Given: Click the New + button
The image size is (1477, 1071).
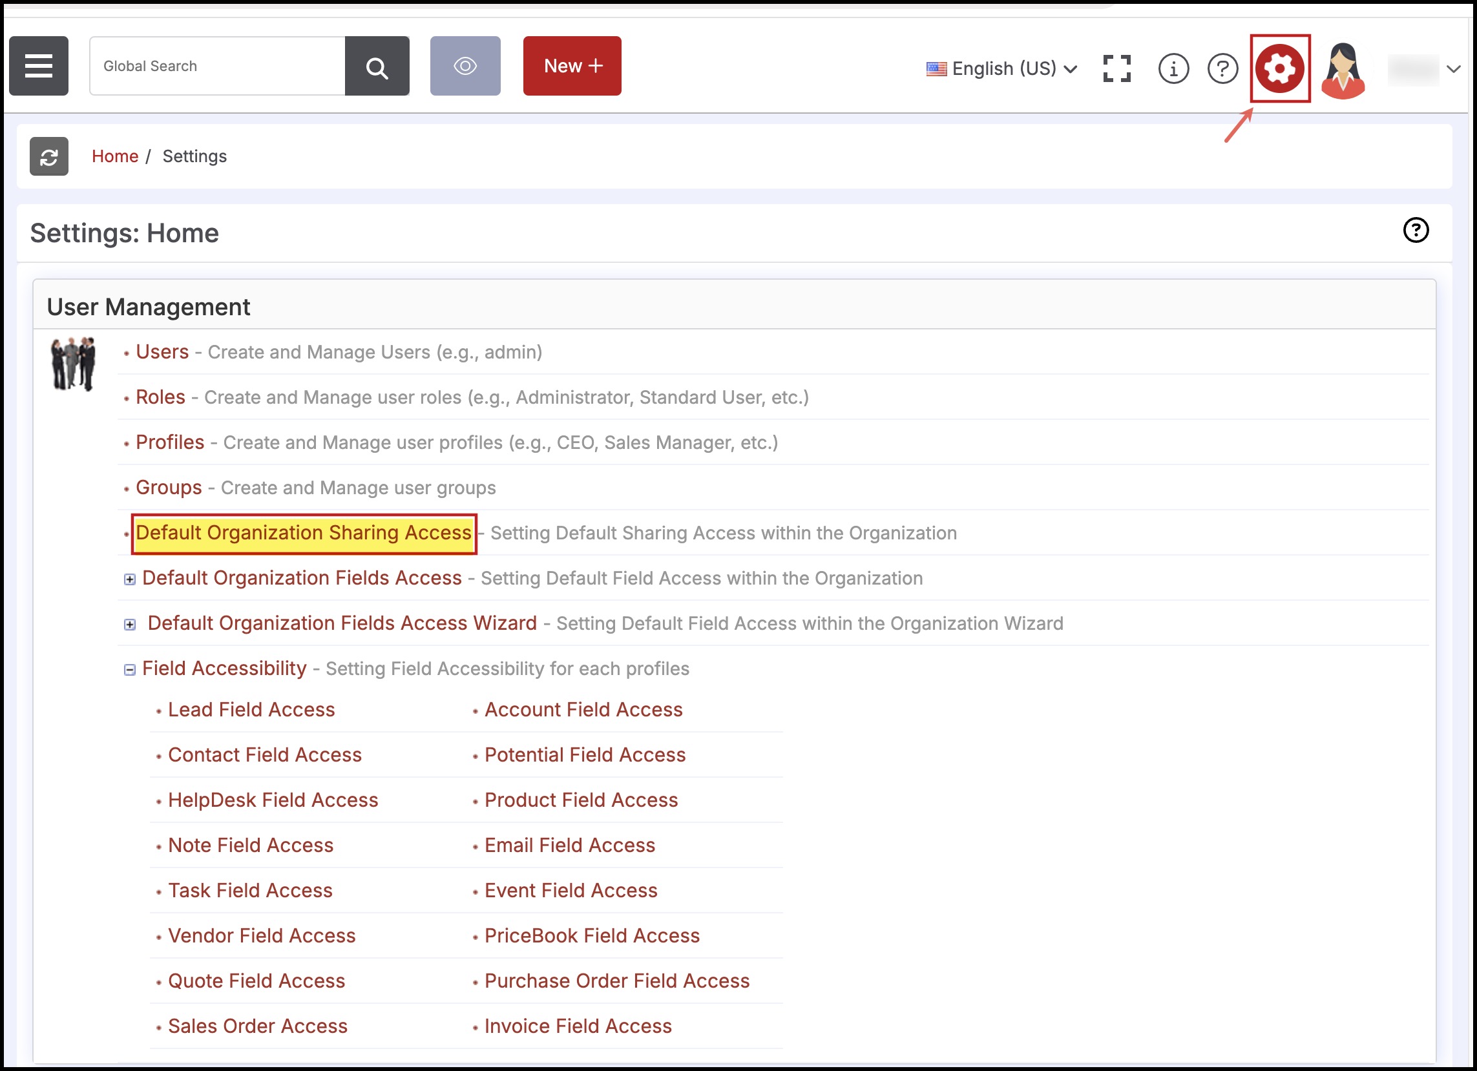Looking at the screenshot, I should 572,66.
